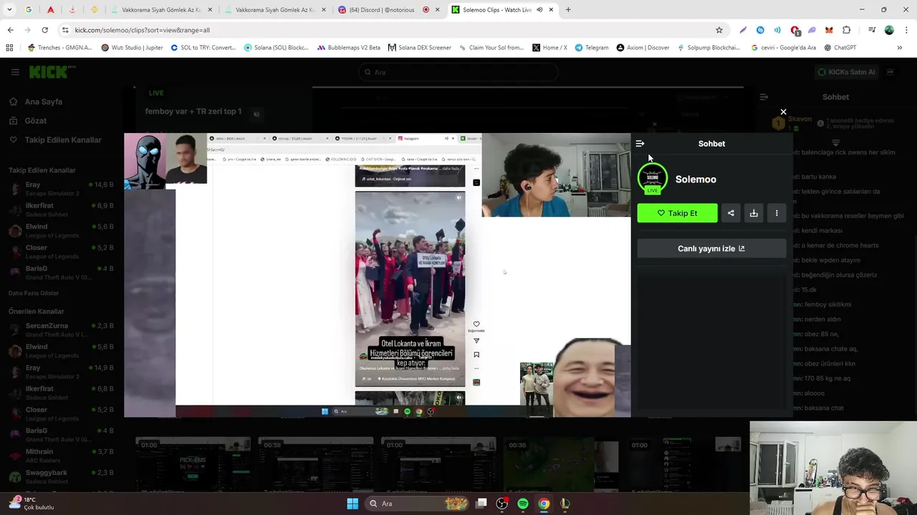Click the share icon next to Takip Et
Viewport: 917px width, 515px height.
click(731, 213)
